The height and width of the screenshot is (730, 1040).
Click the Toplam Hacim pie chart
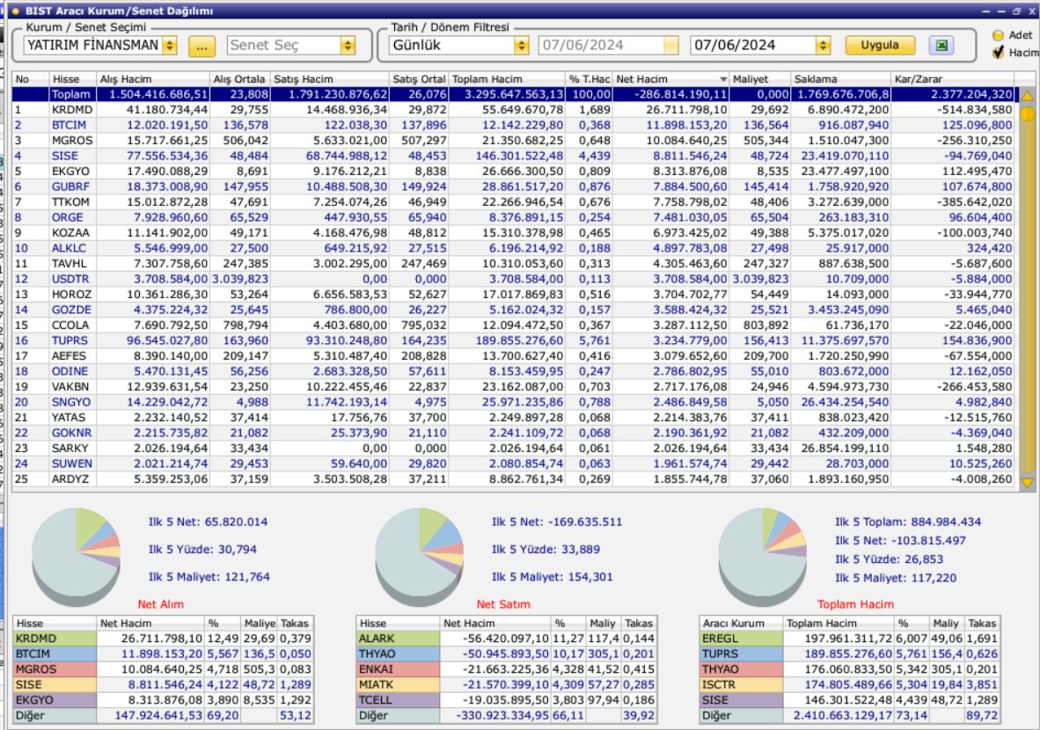[763, 556]
